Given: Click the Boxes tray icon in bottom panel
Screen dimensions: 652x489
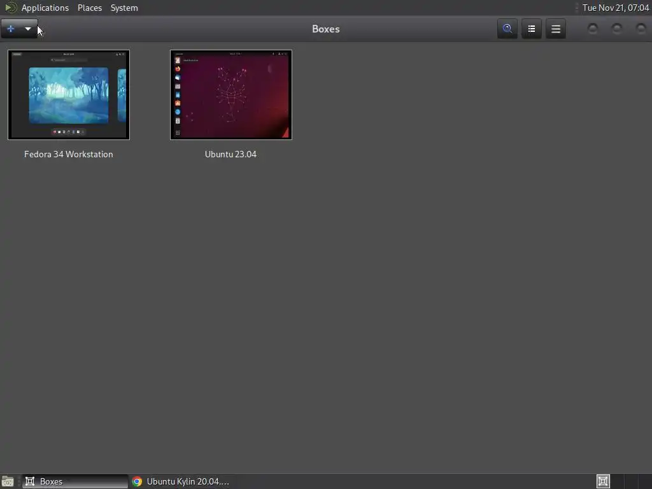Looking at the screenshot, I should (603, 481).
